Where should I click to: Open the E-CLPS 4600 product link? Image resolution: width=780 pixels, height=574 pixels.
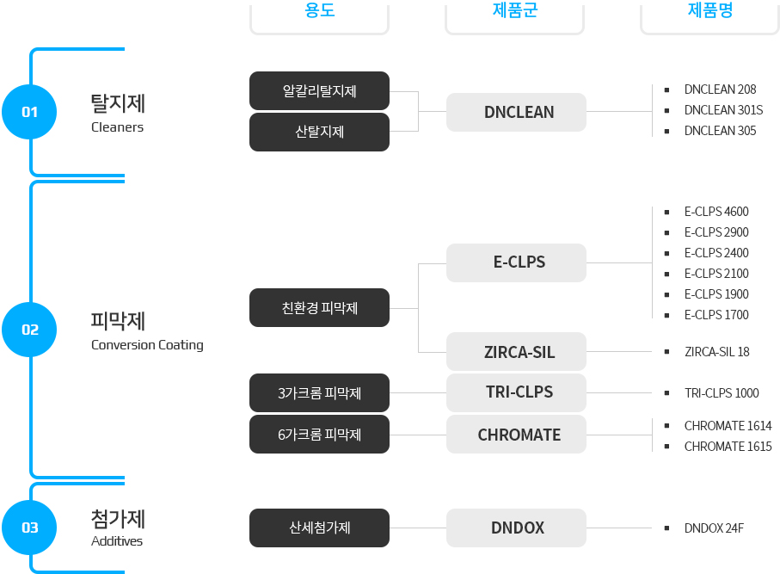(716, 212)
